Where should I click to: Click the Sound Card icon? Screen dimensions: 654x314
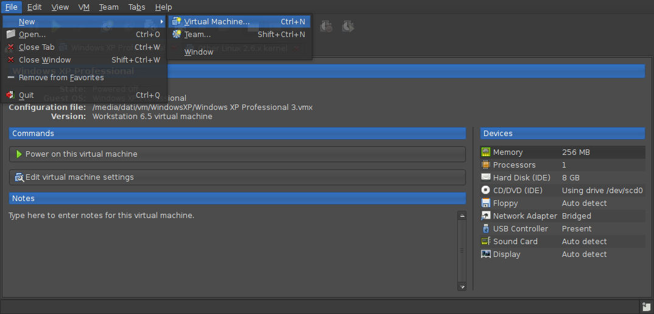[x=485, y=241]
